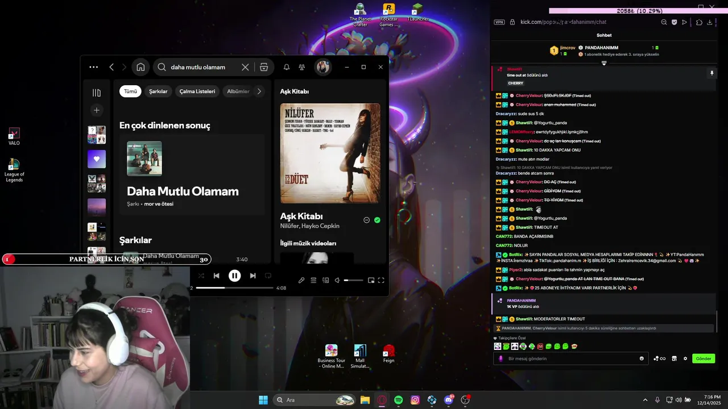Viewport: 728px width, 409px height.
Task: Open the mor ve ötesi artist link
Action: coord(159,204)
